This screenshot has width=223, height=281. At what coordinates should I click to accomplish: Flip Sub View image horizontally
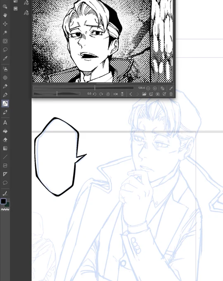tap(116, 94)
